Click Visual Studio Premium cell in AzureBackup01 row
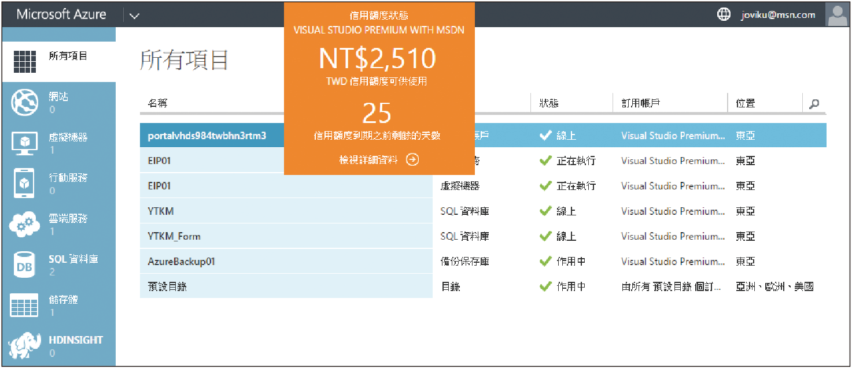Image resolution: width=852 pixels, height=369 pixels. (x=673, y=262)
